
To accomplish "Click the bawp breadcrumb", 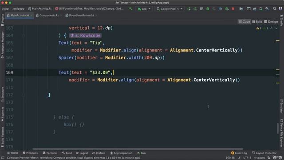I will (5, 8).
